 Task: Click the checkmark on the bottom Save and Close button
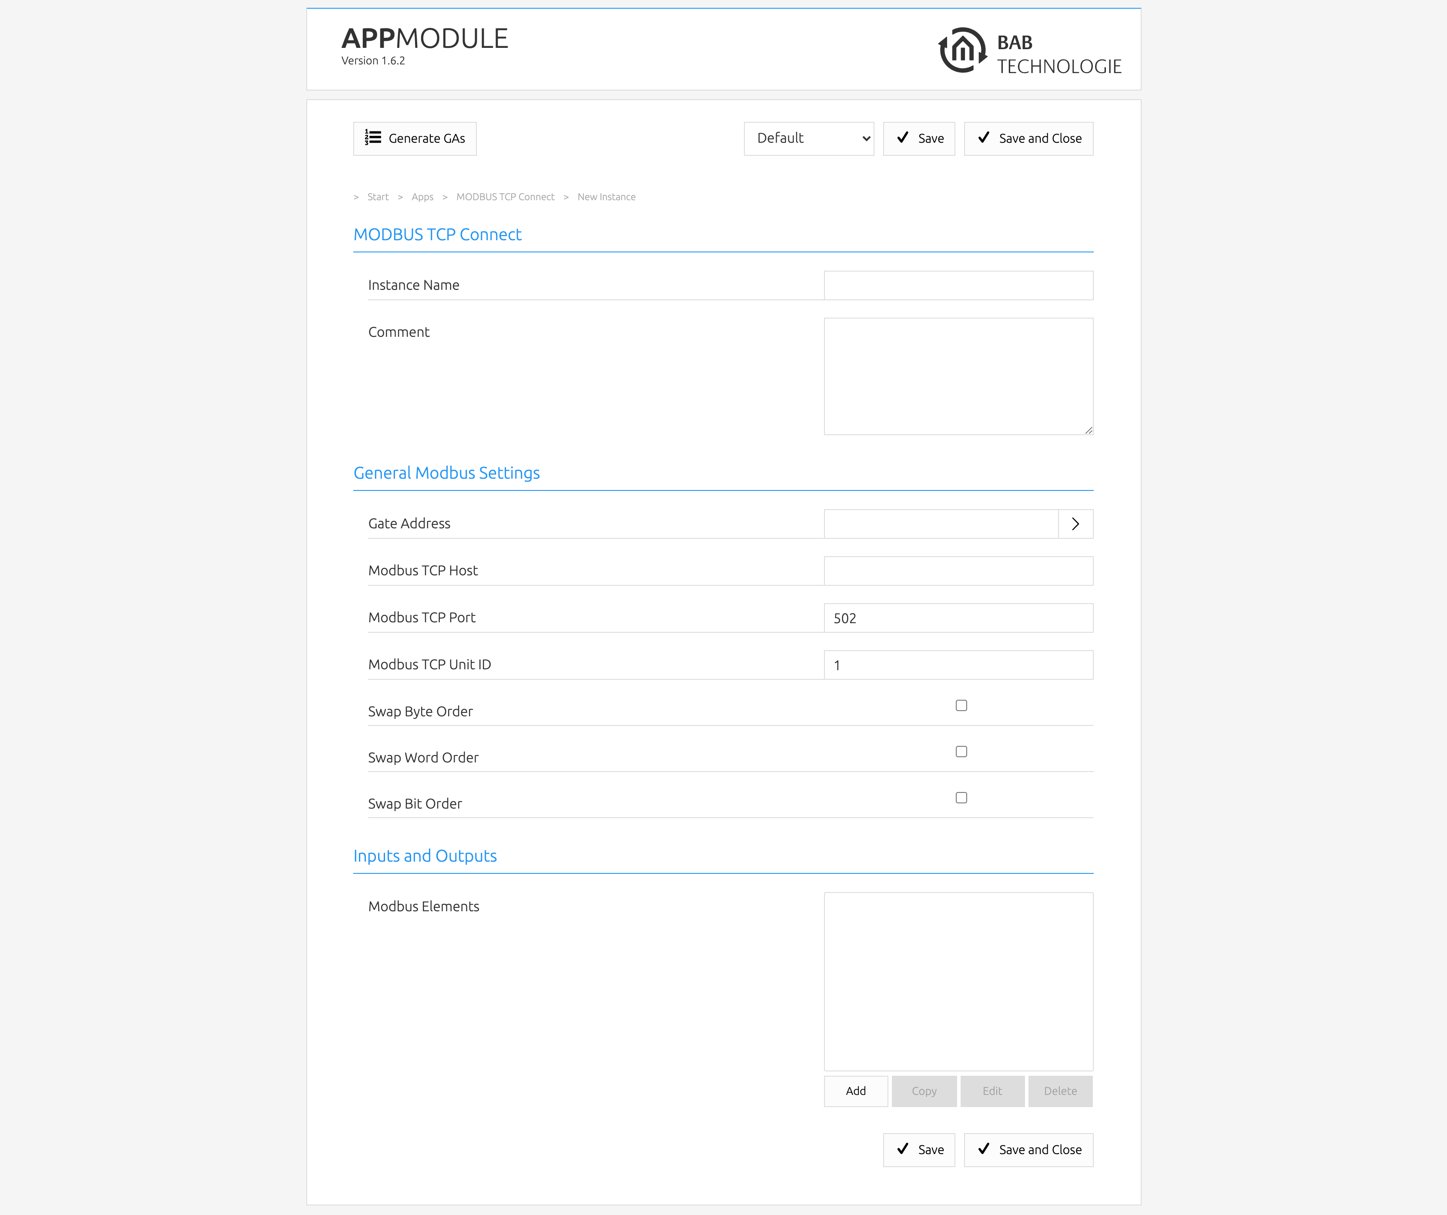(x=983, y=1149)
